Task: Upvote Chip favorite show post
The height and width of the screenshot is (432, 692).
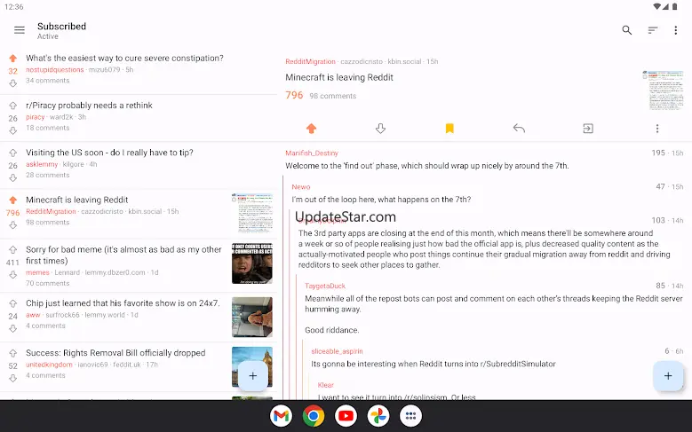Action: click(12, 303)
